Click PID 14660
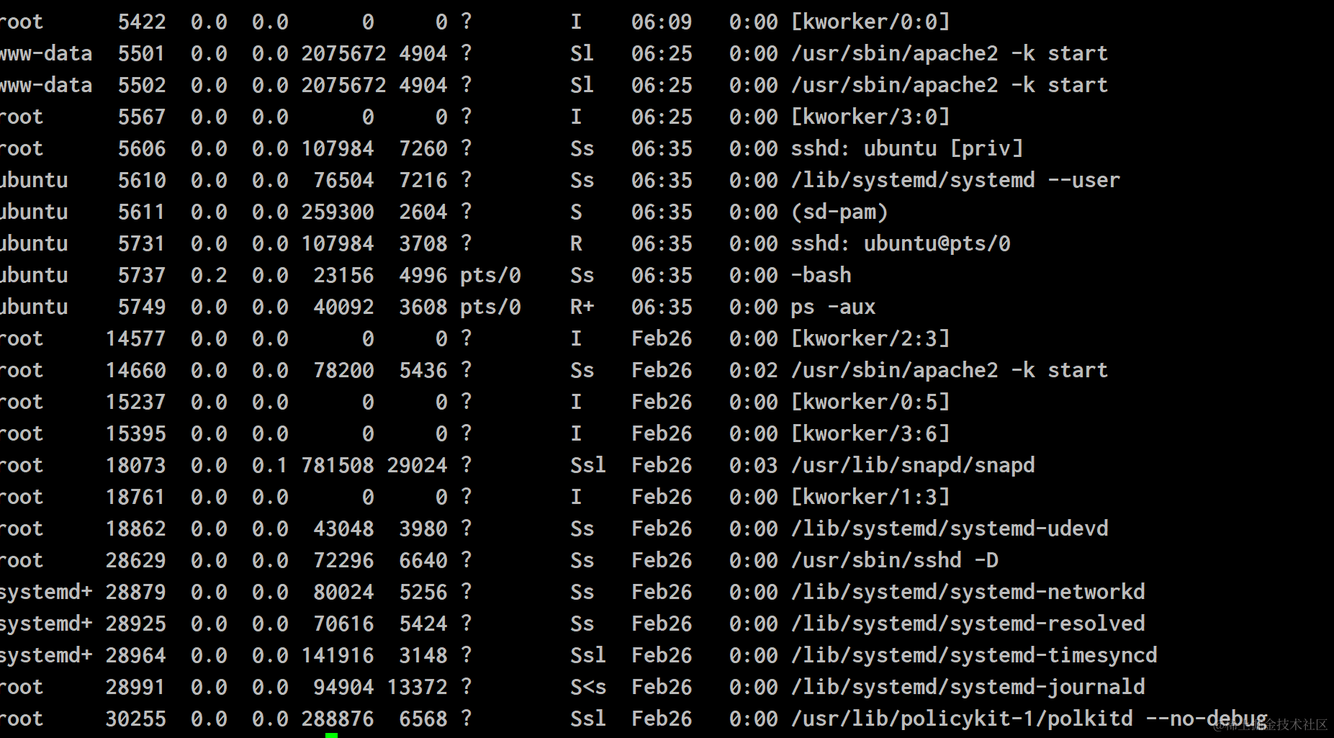Image resolution: width=1334 pixels, height=738 pixels. (136, 370)
